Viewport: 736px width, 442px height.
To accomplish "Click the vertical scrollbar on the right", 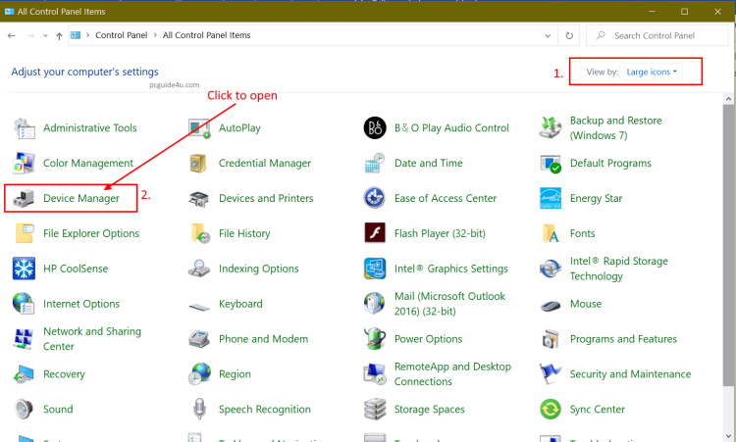I will coord(728,245).
